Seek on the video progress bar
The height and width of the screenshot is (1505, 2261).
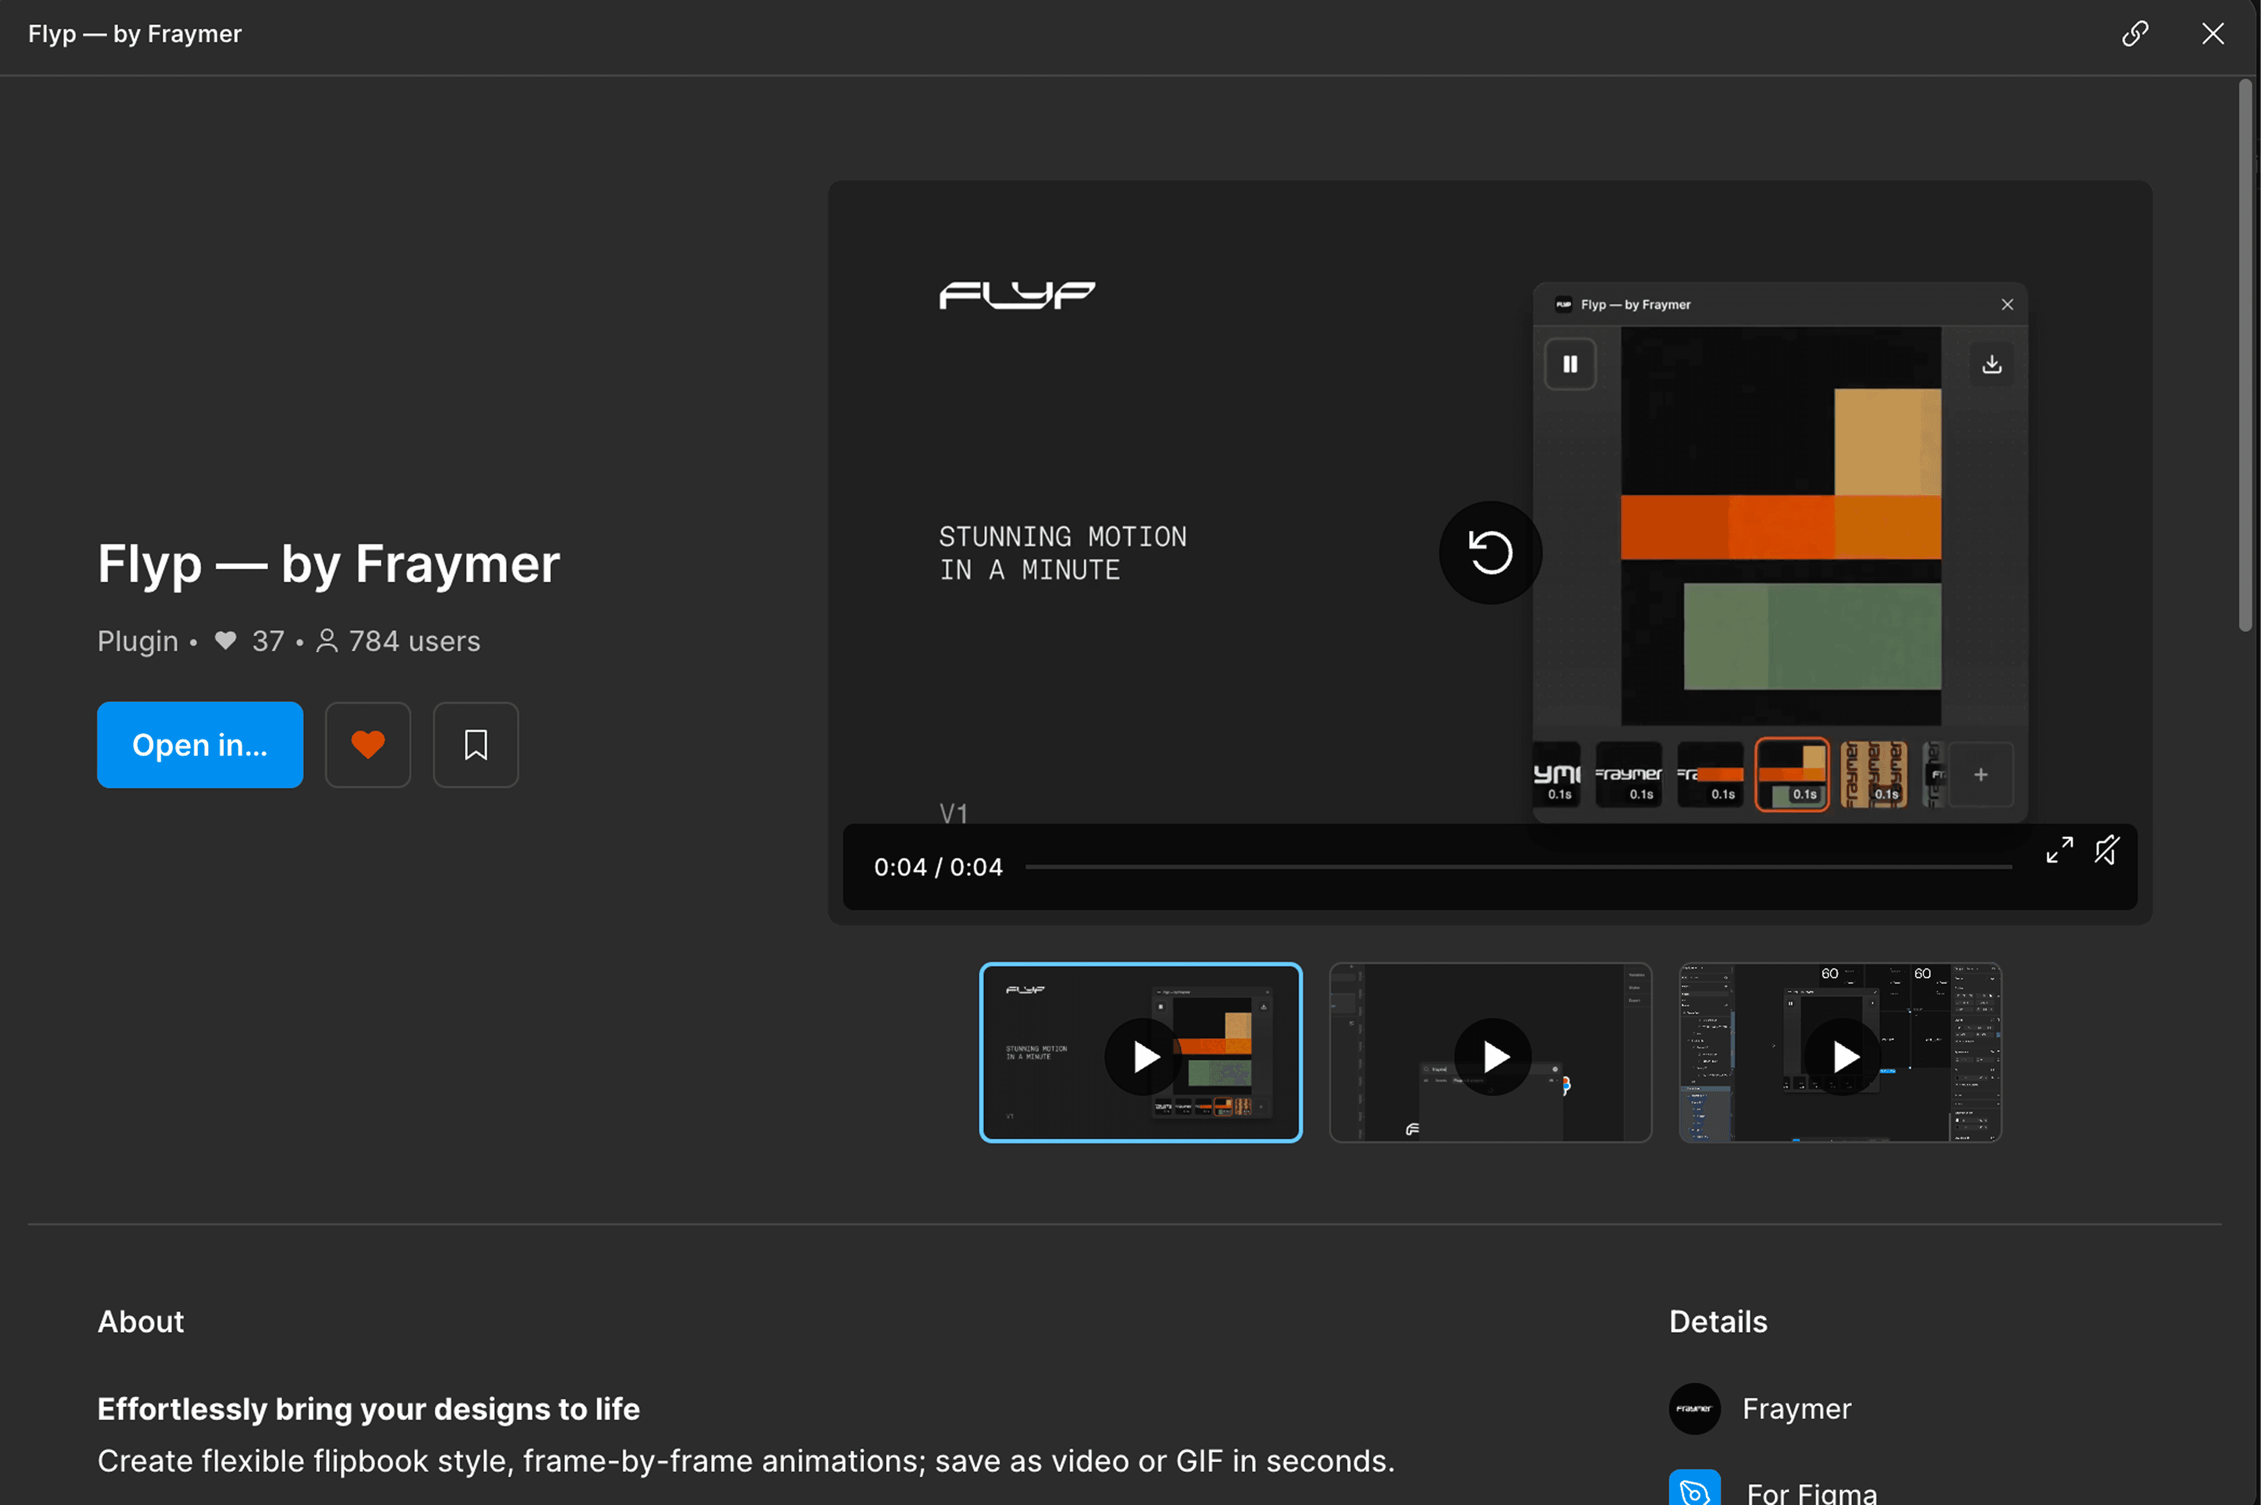coord(1518,867)
